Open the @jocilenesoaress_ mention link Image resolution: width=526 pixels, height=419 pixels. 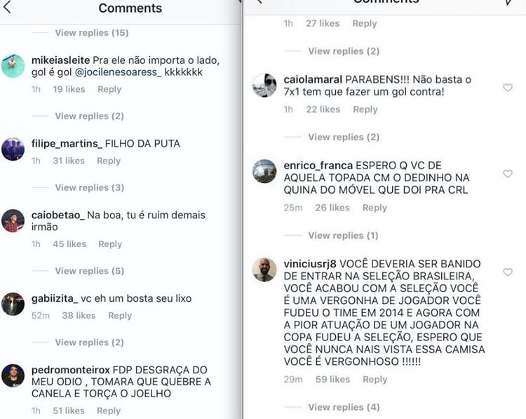118,72
